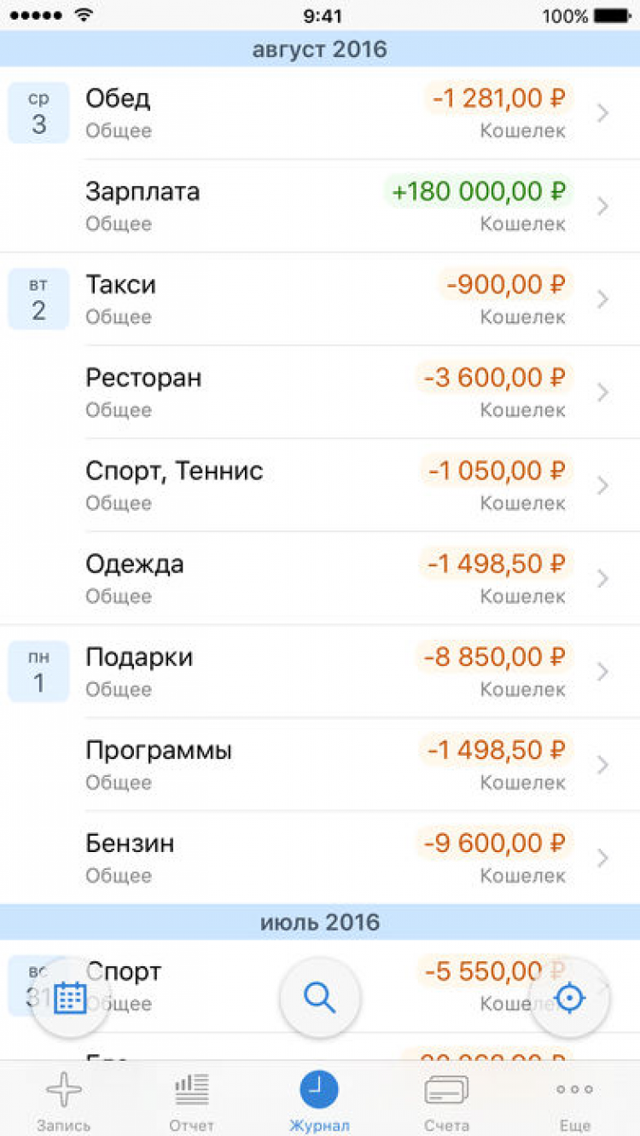Open the Отчет report tab

pyautogui.click(x=191, y=1098)
